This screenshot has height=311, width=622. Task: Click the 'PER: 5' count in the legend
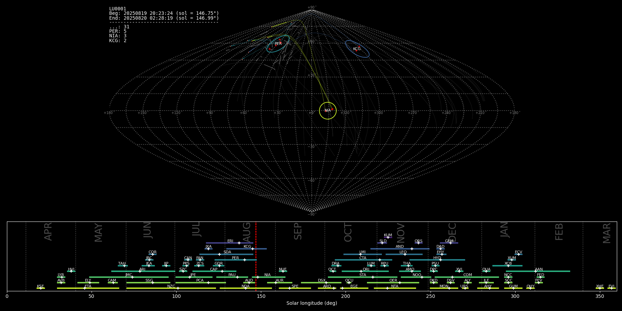(x=118, y=31)
